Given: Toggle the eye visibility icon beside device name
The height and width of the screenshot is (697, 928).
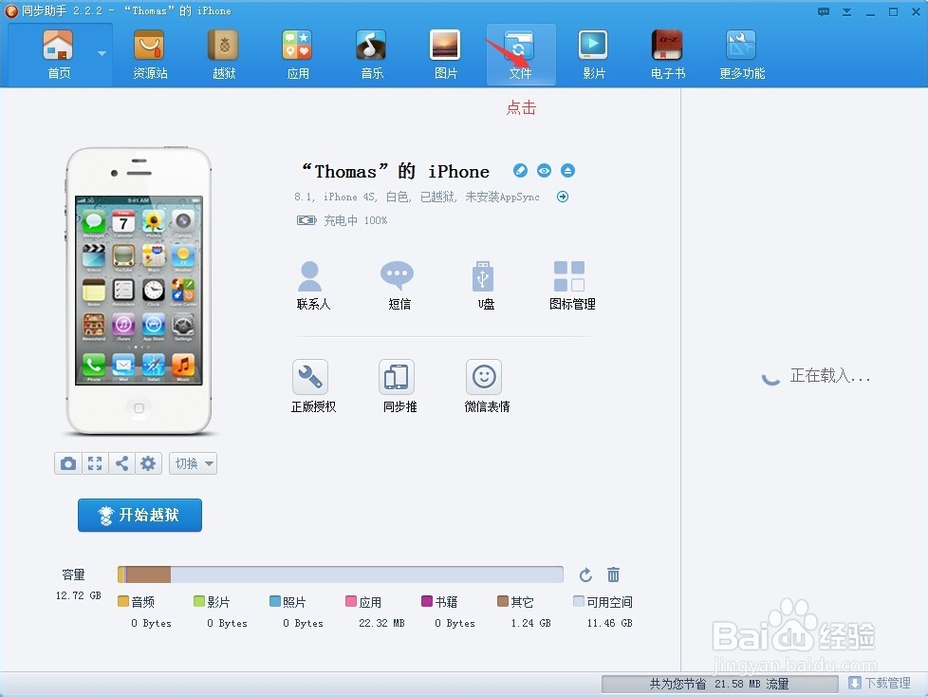Looking at the screenshot, I should pyautogui.click(x=544, y=170).
